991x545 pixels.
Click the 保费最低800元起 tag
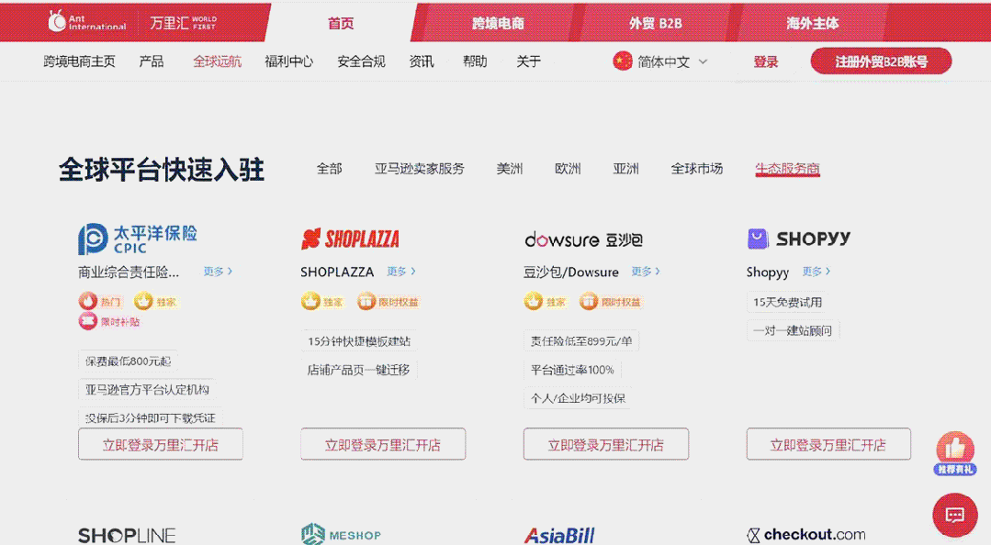click(x=129, y=361)
